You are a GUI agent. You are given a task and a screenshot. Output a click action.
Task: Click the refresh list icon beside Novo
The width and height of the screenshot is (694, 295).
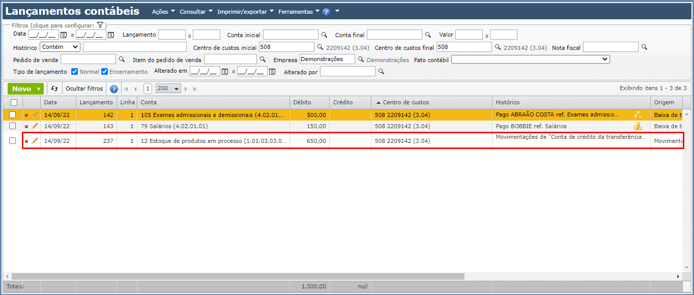click(x=54, y=88)
